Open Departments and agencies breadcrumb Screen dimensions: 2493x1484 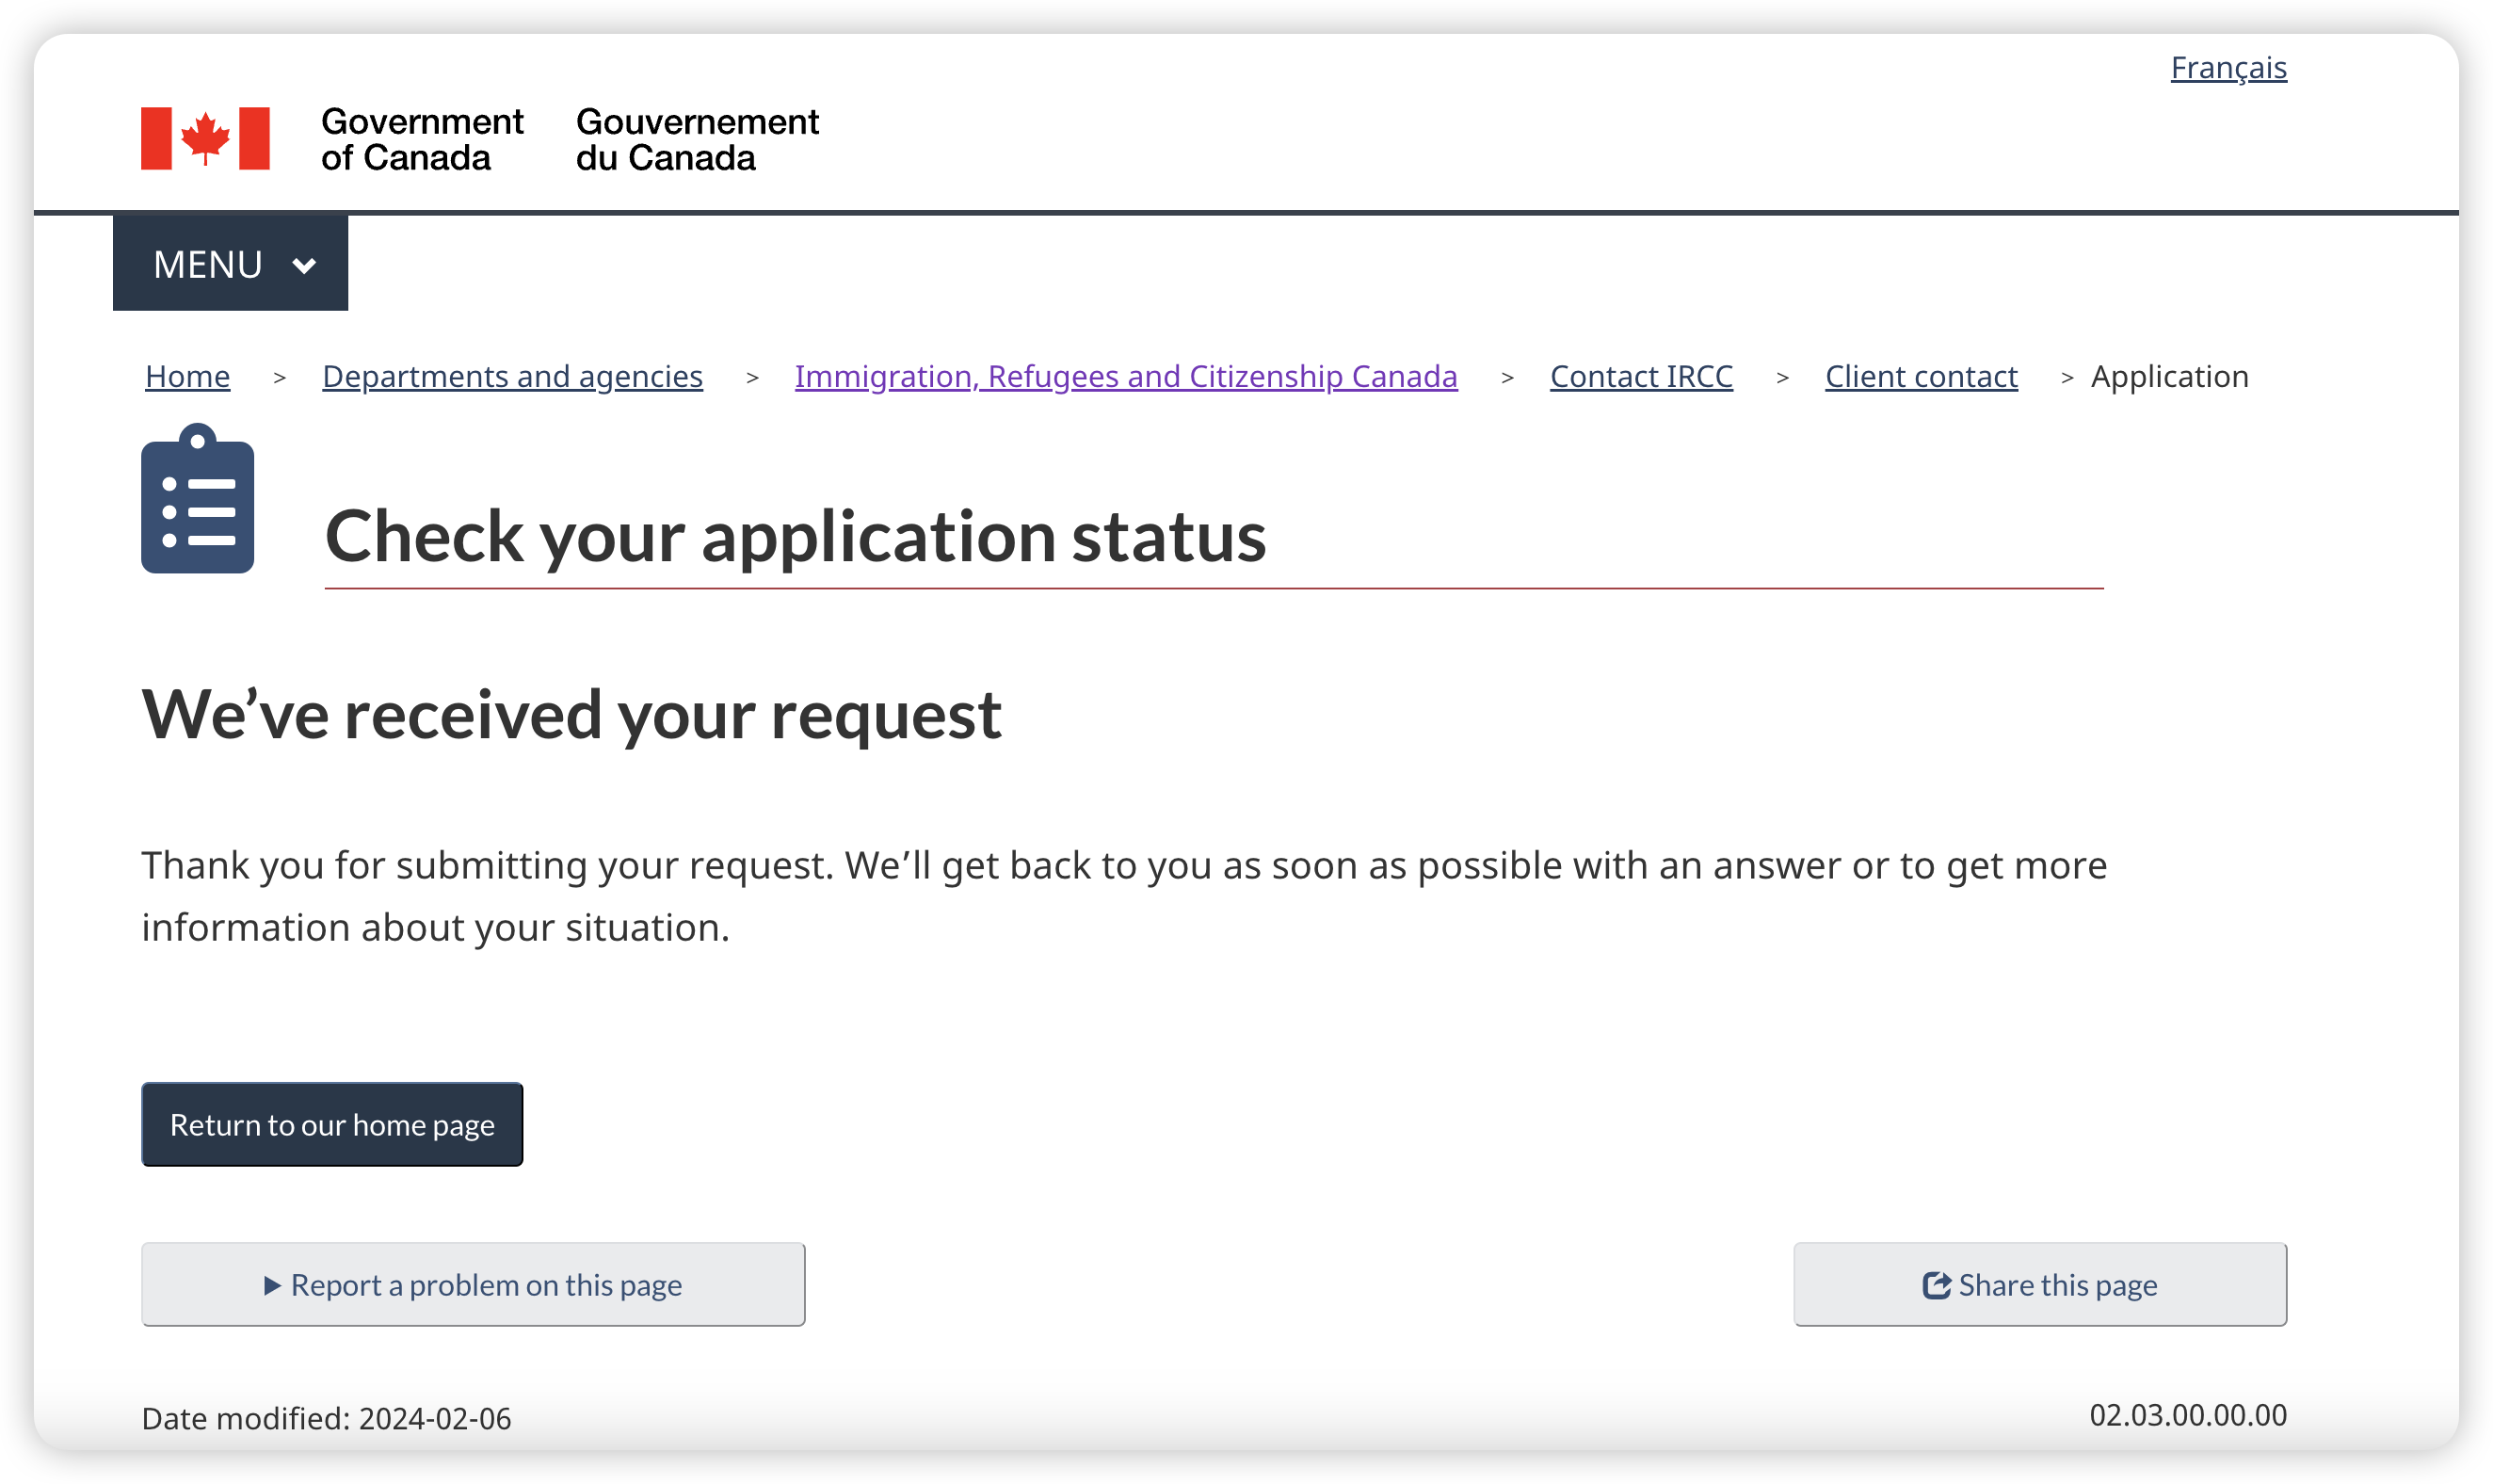[513, 376]
